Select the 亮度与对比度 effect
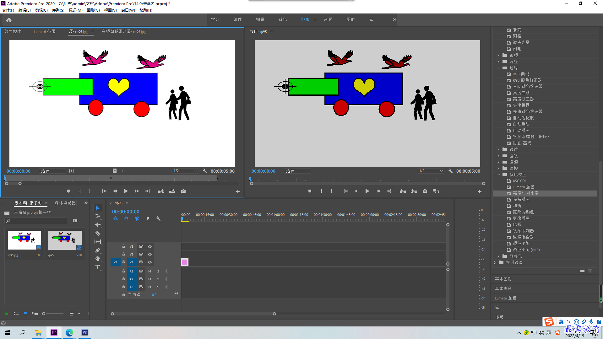This screenshot has height=339, width=603. point(545,193)
